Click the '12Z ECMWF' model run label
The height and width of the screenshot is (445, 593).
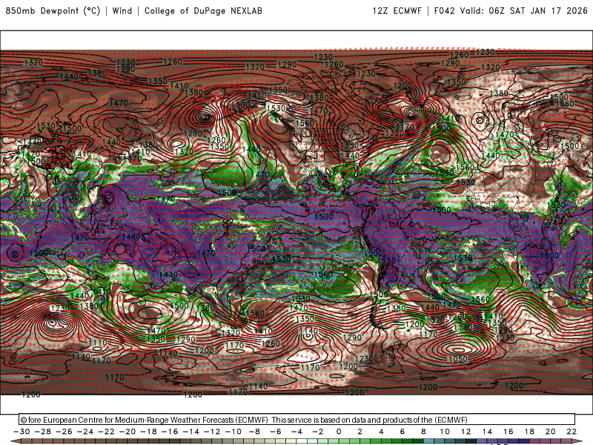coord(397,11)
